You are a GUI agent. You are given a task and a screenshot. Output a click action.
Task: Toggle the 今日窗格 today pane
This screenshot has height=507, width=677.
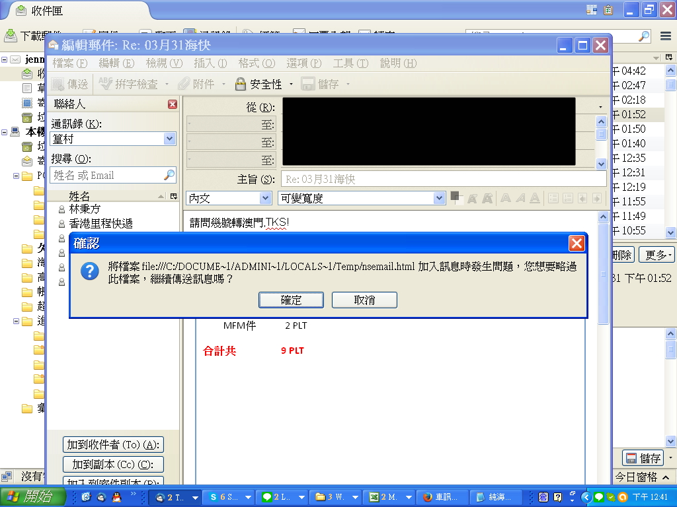[642, 477]
